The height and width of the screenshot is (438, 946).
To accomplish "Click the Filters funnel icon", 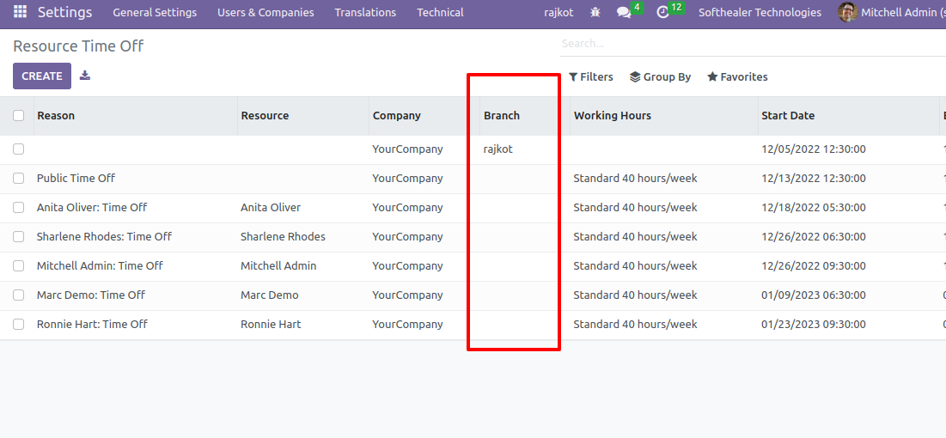I will [x=573, y=77].
